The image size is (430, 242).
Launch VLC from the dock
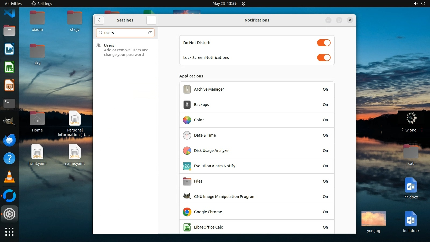point(9,177)
